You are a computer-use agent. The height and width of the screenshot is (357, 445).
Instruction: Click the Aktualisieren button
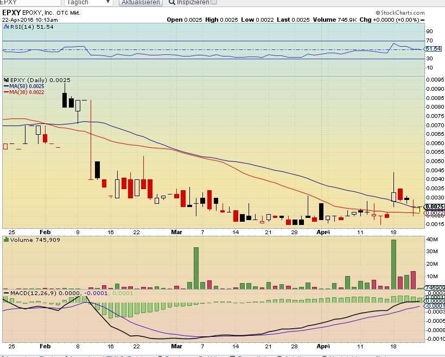tap(141, 3)
